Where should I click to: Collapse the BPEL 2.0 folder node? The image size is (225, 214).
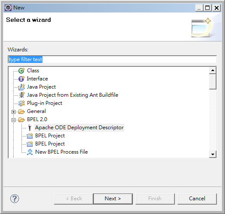click(x=13, y=120)
